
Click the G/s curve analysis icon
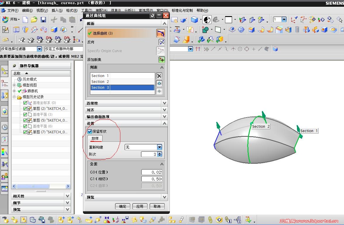tap(40, 40)
